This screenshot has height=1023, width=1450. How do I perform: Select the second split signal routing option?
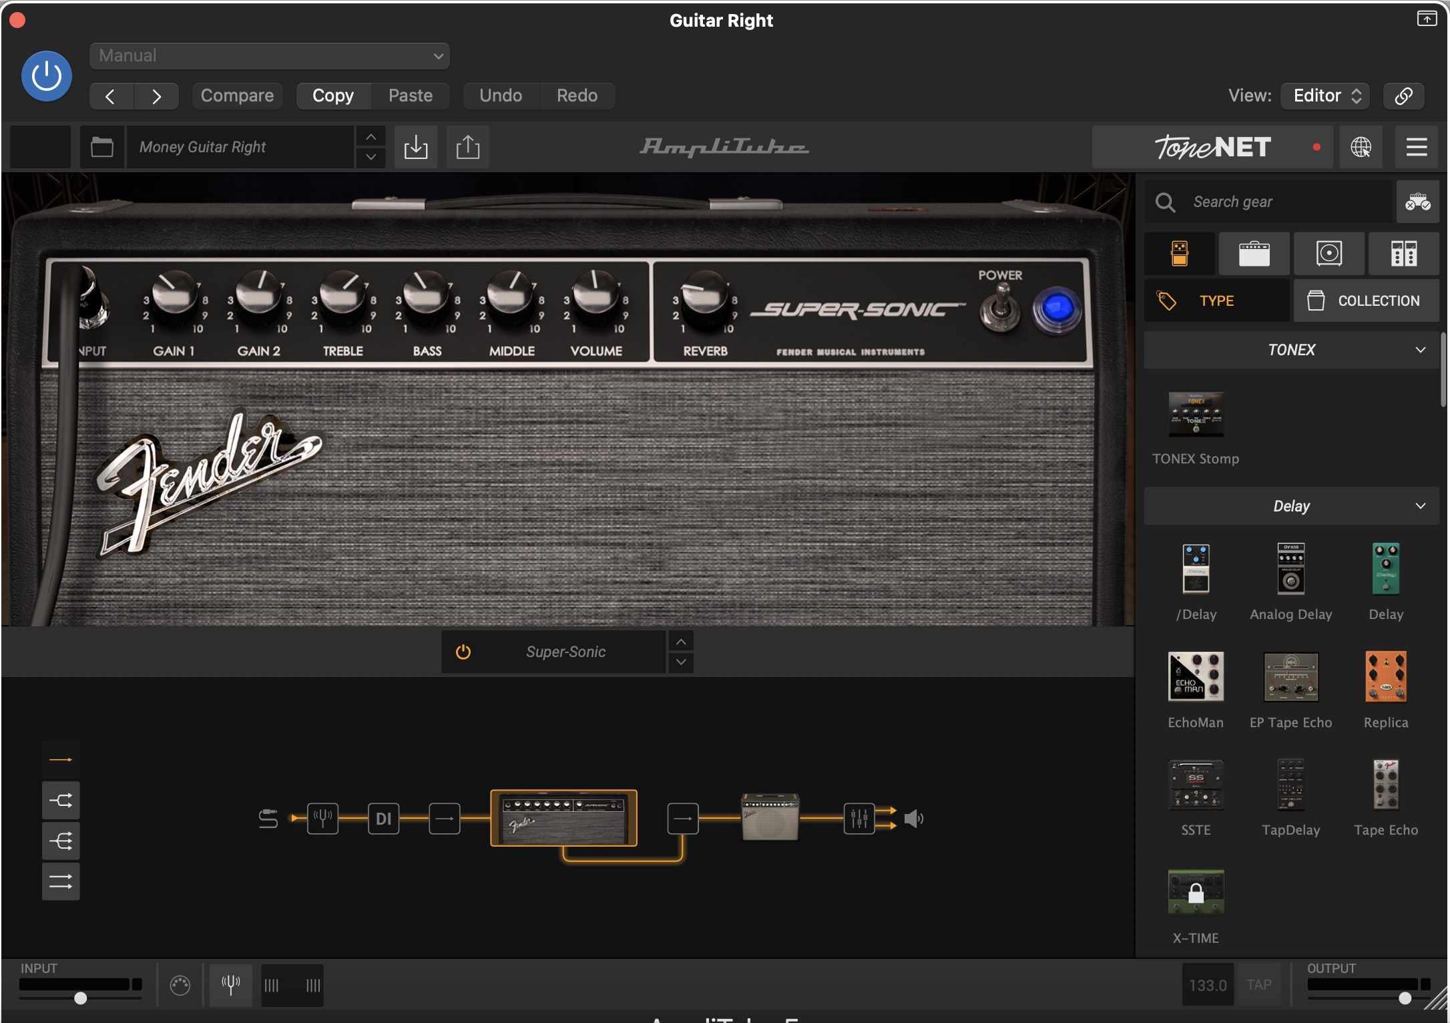click(61, 800)
